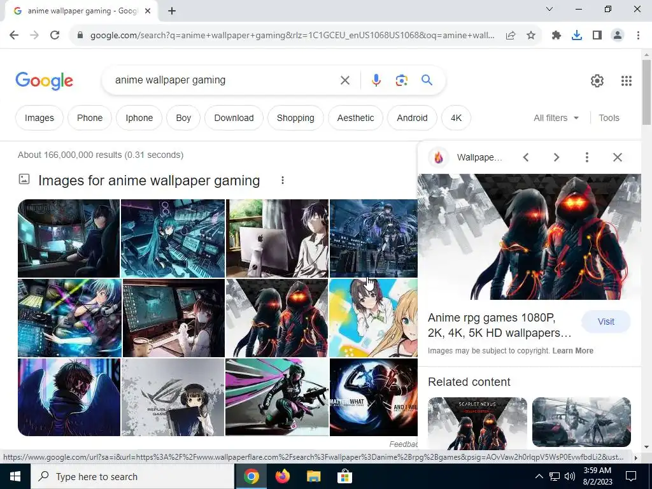Open the Google apps grid
The image size is (652, 489).
627,81
